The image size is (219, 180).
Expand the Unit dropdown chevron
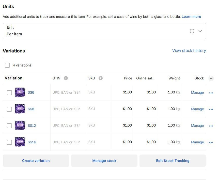(200, 31)
